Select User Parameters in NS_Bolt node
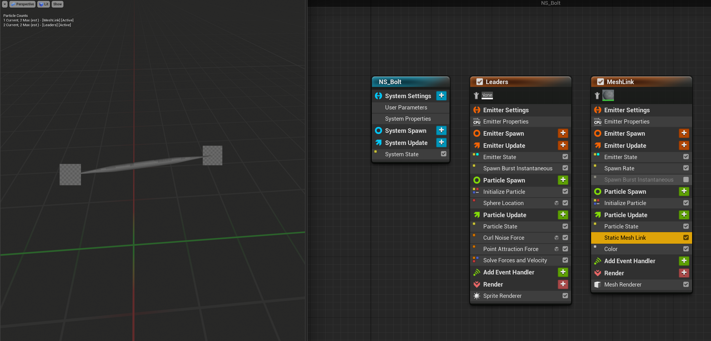 point(406,107)
